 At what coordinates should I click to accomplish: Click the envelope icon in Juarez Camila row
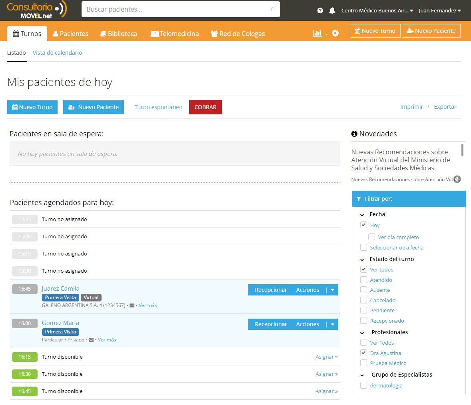132,305
